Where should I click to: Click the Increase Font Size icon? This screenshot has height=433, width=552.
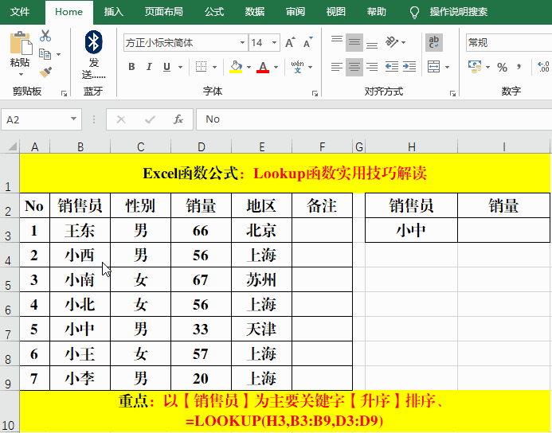pyautogui.click(x=289, y=43)
